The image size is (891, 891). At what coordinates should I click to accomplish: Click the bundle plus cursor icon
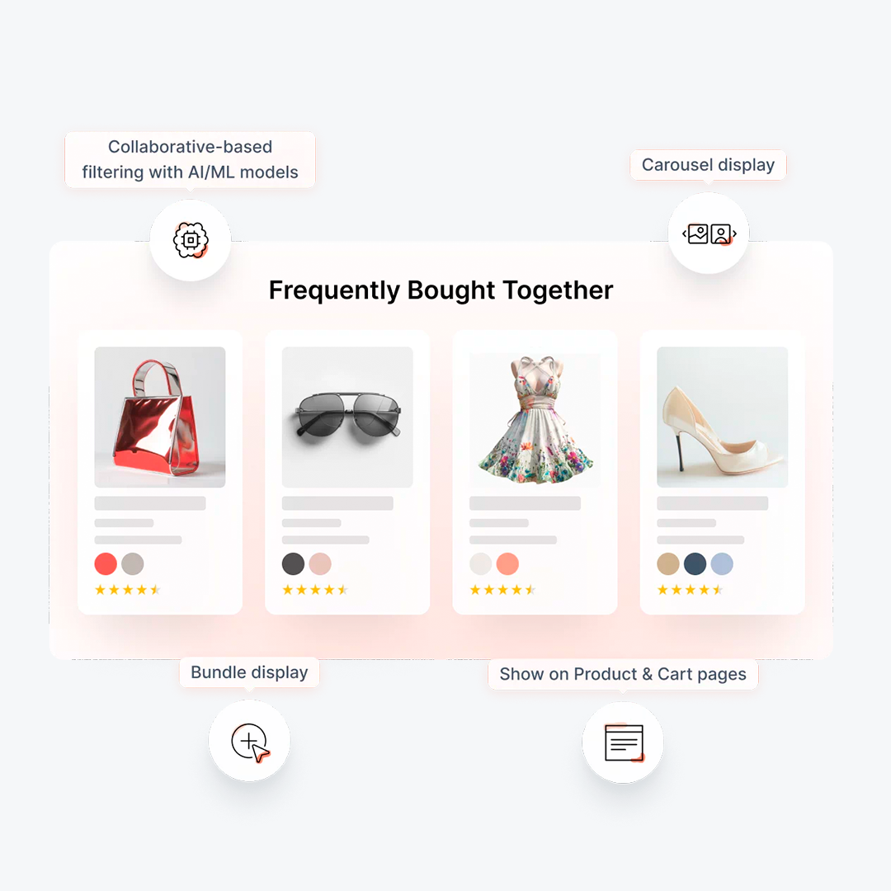pyautogui.click(x=249, y=742)
